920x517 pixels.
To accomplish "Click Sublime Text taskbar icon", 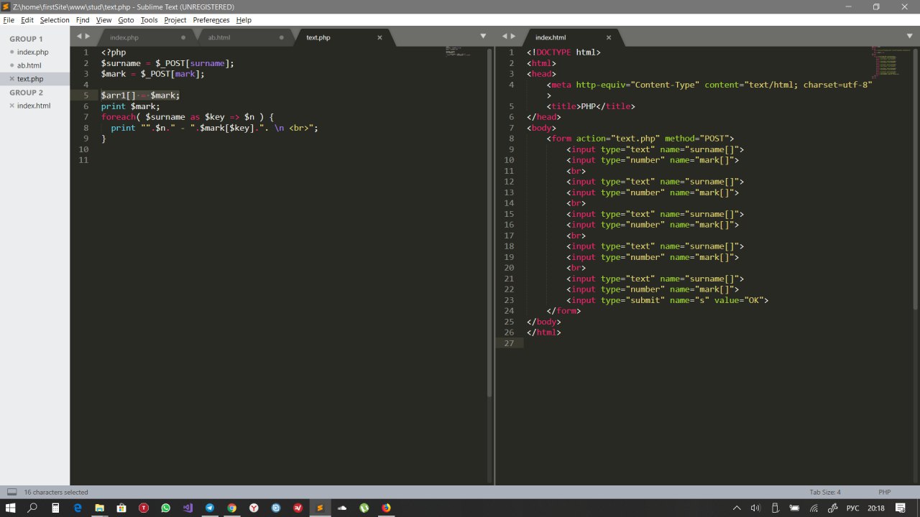I will [x=320, y=508].
